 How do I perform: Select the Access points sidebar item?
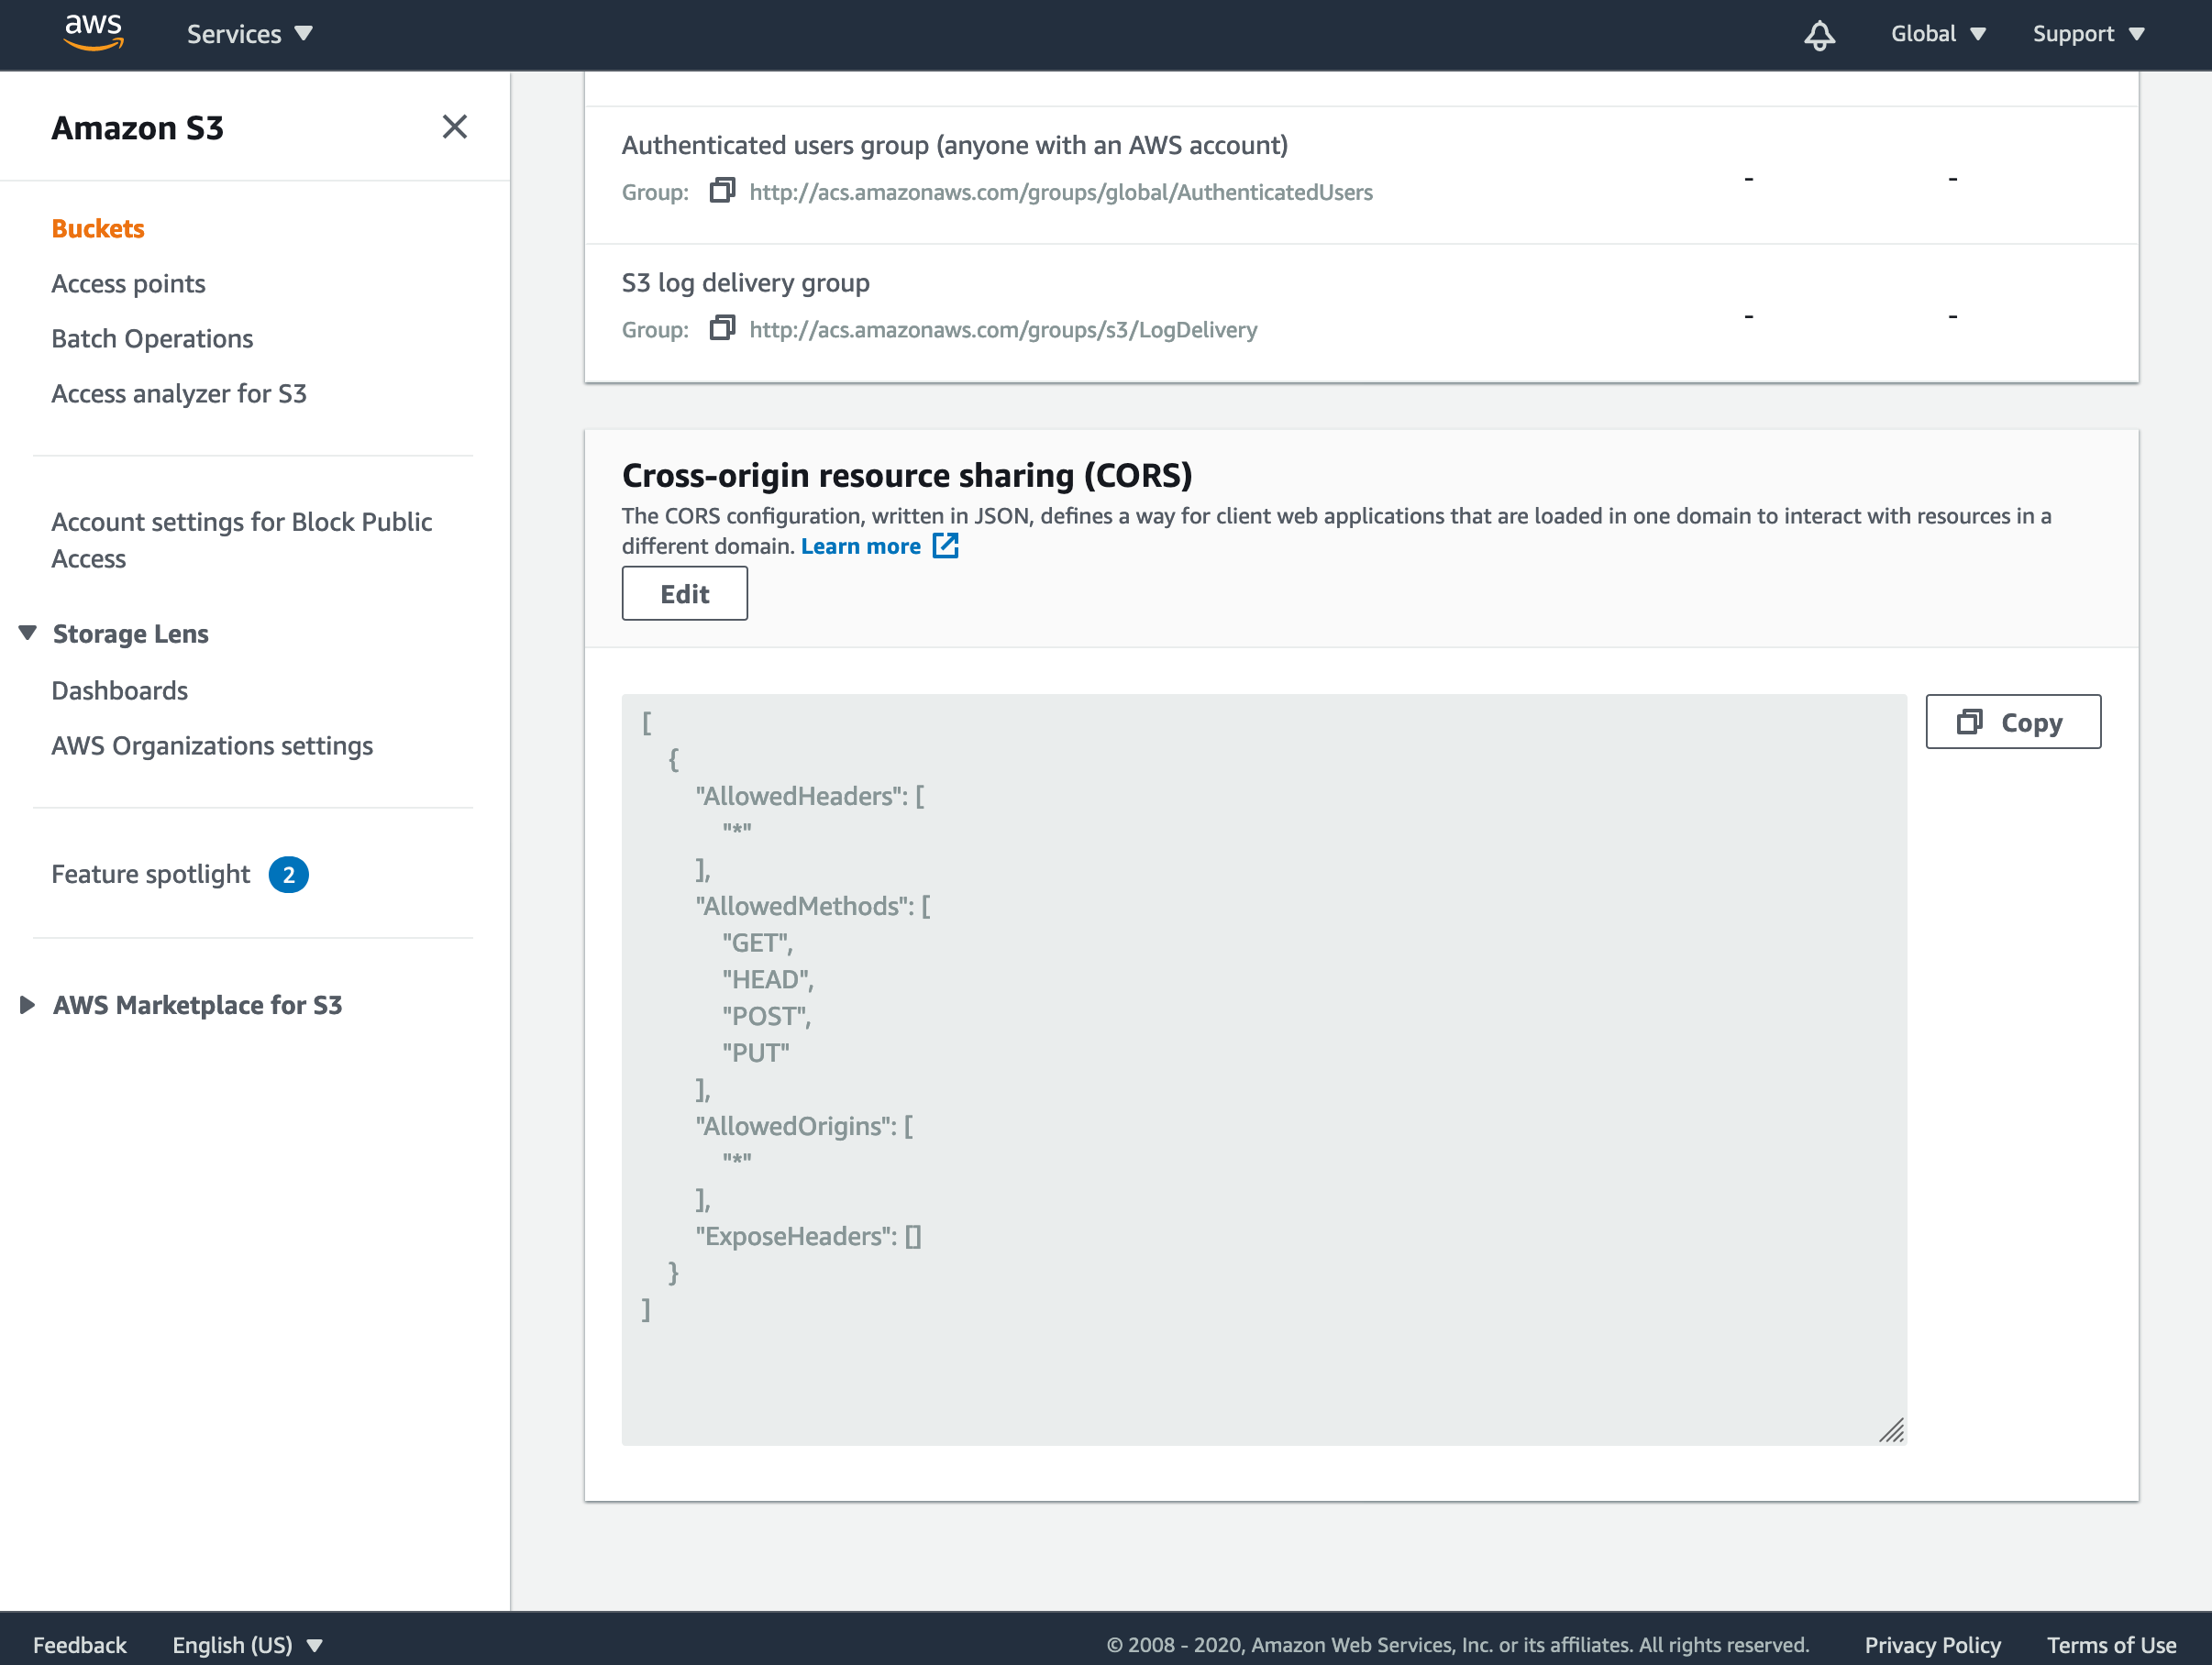(127, 283)
